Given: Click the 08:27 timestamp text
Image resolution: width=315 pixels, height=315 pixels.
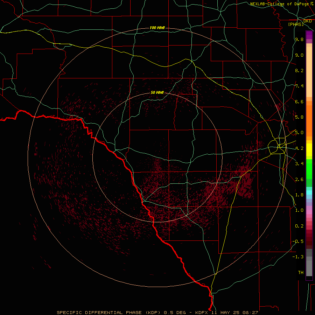Looking at the screenshot, I should point(251,313).
